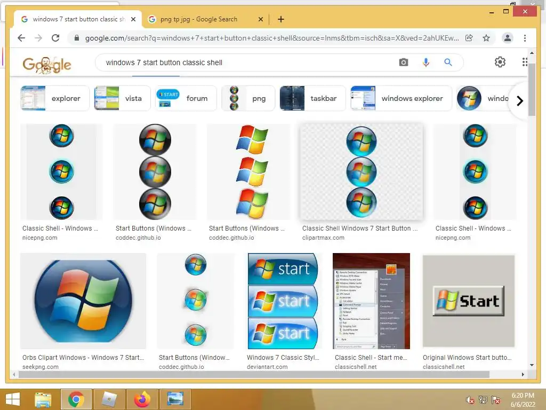Start voice search with the microphone
Screen dimensions: 546x410
coord(425,62)
